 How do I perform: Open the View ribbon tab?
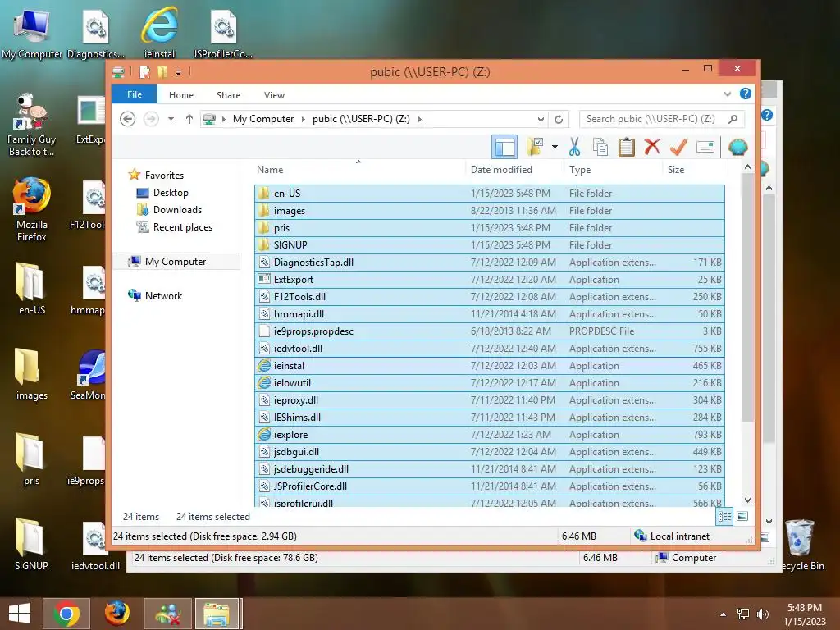coord(274,95)
